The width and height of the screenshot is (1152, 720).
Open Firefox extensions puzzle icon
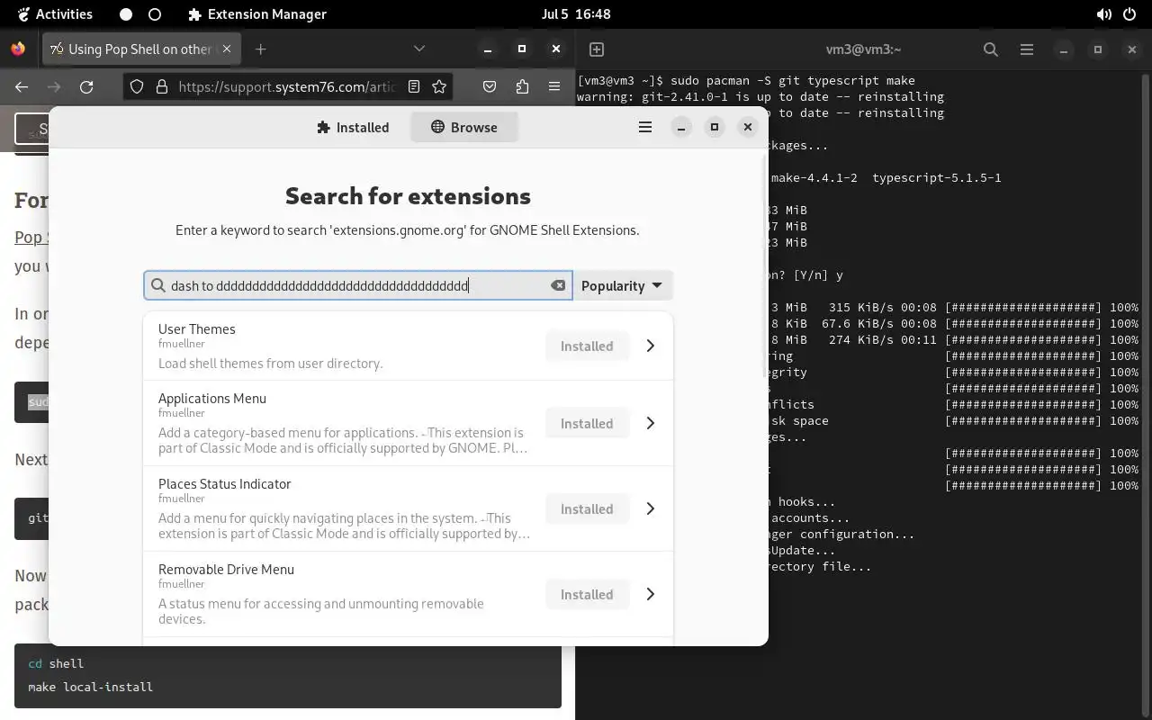tap(522, 86)
